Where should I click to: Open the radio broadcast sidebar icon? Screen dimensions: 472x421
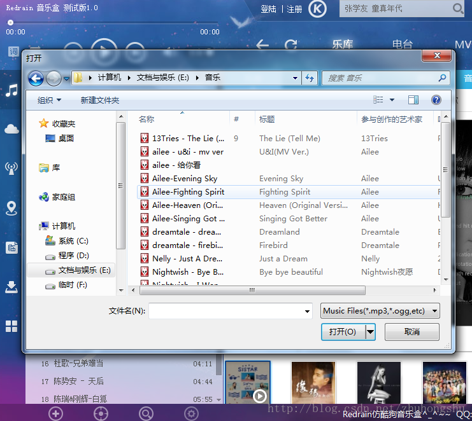11,169
